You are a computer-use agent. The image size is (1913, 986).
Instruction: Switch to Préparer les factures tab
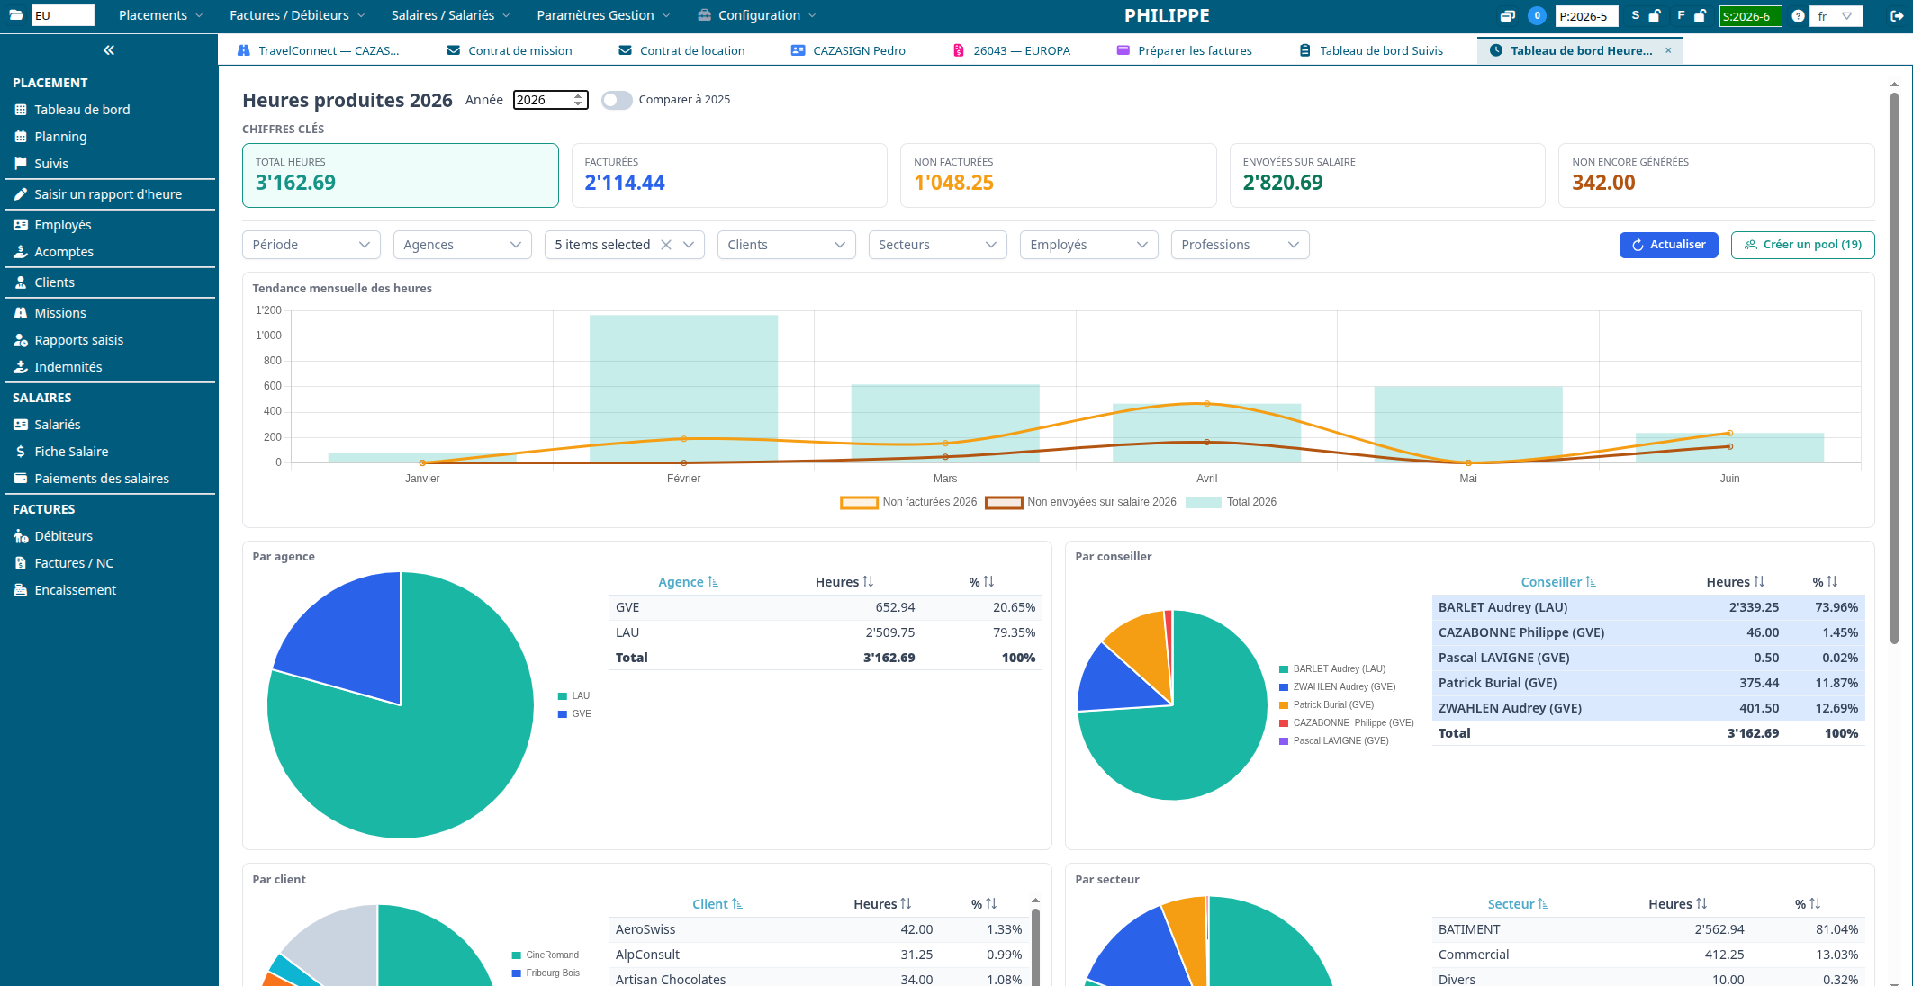pyautogui.click(x=1185, y=50)
